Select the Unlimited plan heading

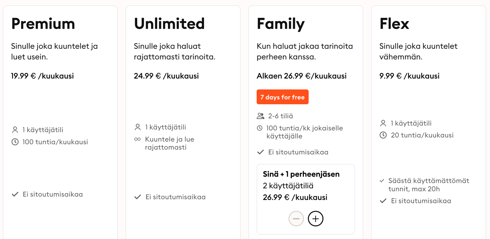[x=169, y=24]
